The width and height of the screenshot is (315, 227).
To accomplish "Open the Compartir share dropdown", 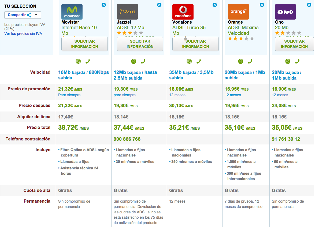I will click(23, 15).
